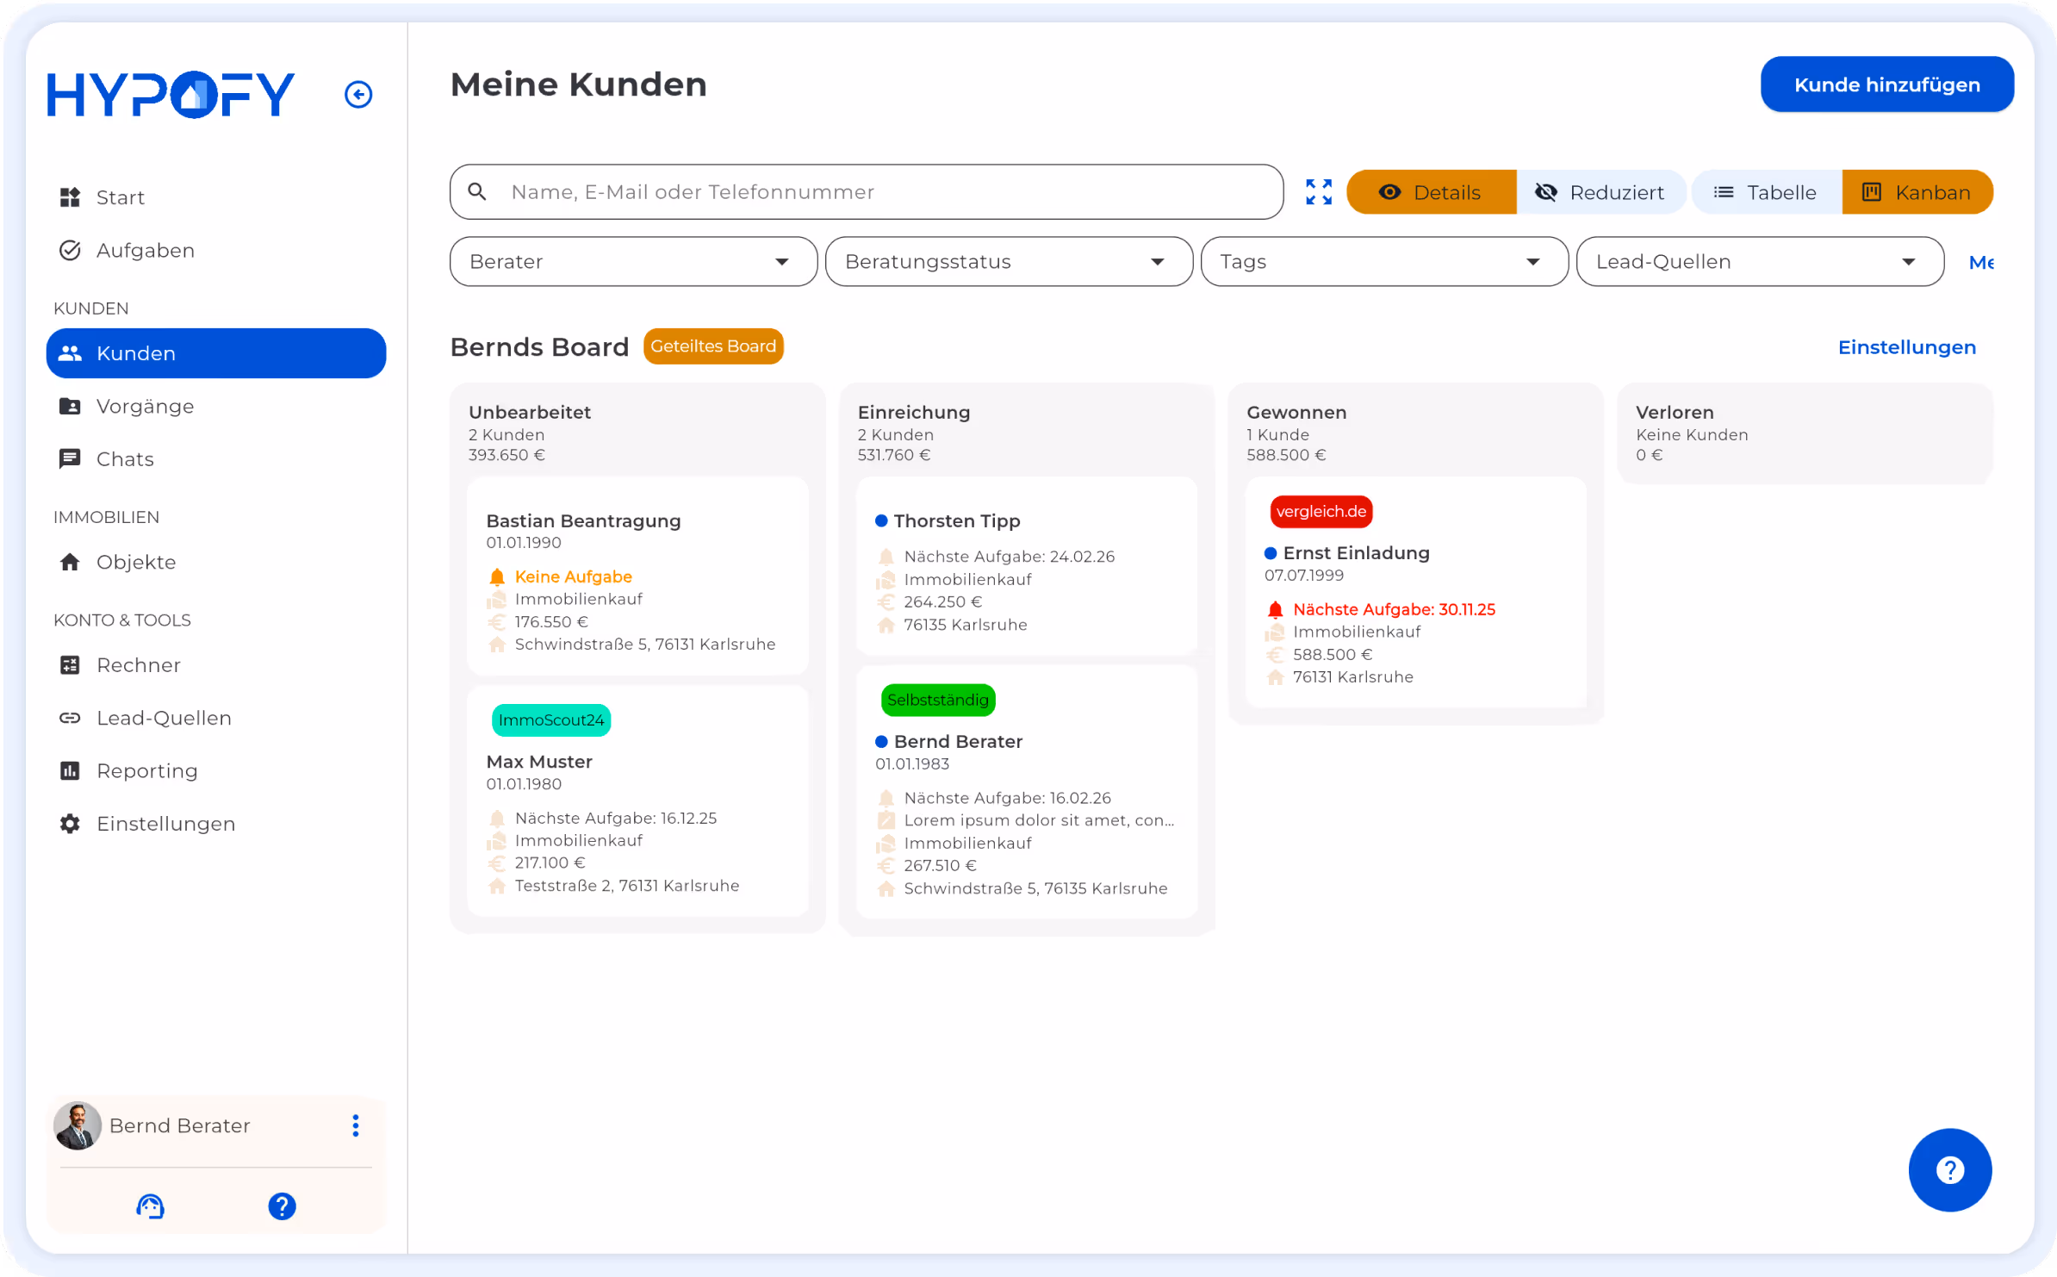The height and width of the screenshot is (1277, 2057).
Task: Click the red bell on the Ernst Einladung card
Action: click(x=1276, y=609)
